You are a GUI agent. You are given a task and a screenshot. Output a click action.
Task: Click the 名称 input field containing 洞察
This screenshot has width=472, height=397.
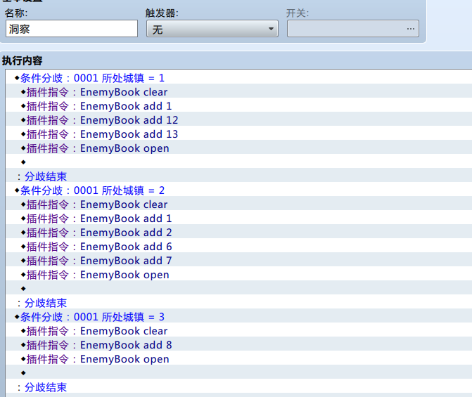point(72,29)
